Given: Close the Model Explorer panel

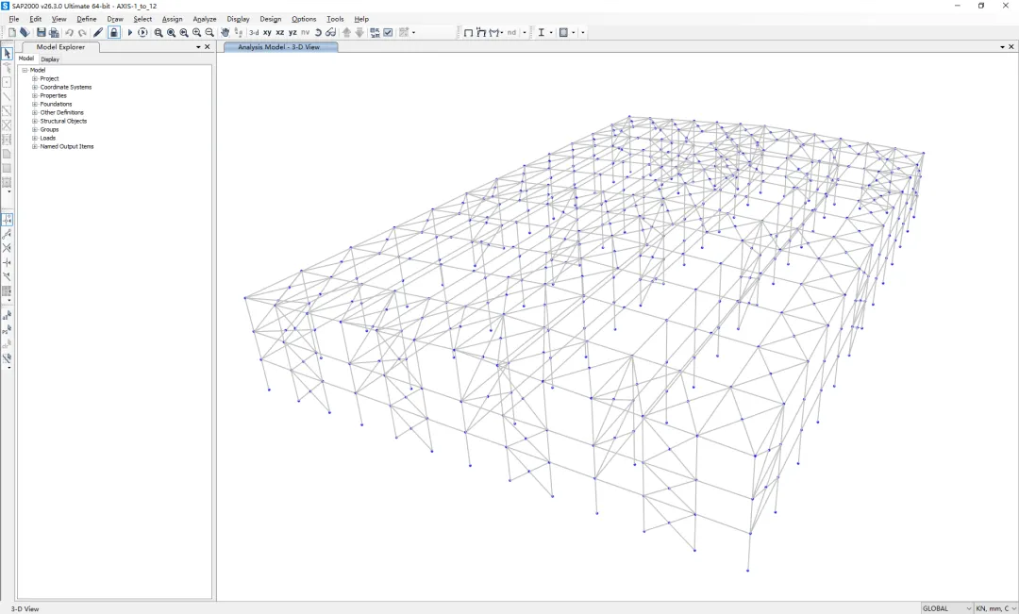Looking at the screenshot, I should 208,46.
